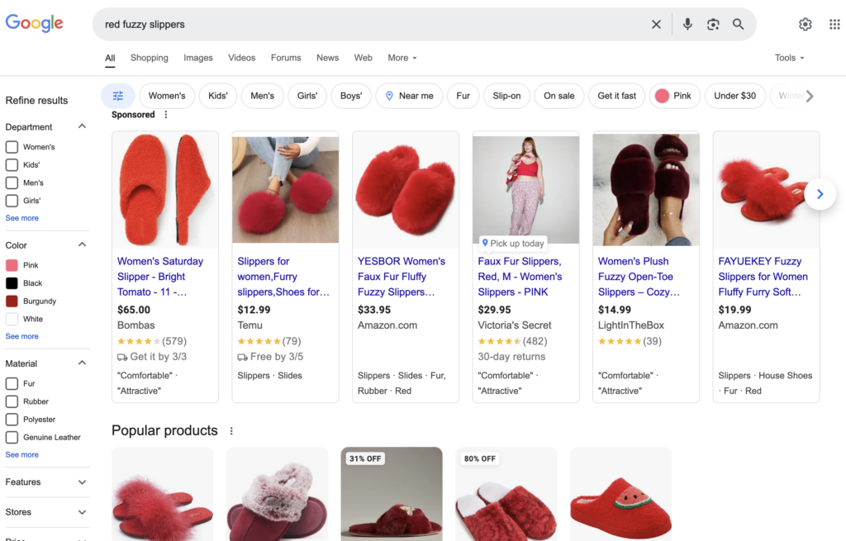Click the Victoria's Secret rating stars
The image size is (846, 541).
(x=500, y=341)
